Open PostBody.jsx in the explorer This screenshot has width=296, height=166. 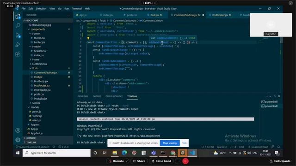pyautogui.click(x=41, y=81)
